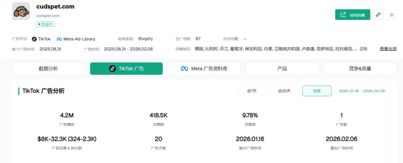The image size is (403, 163).
Task: Click the external-link icon in 访问店铺 button
Action: 343,15
